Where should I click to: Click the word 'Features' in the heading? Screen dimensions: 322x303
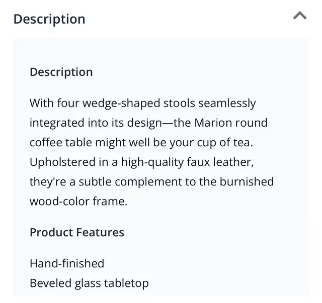pyautogui.click(x=100, y=233)
